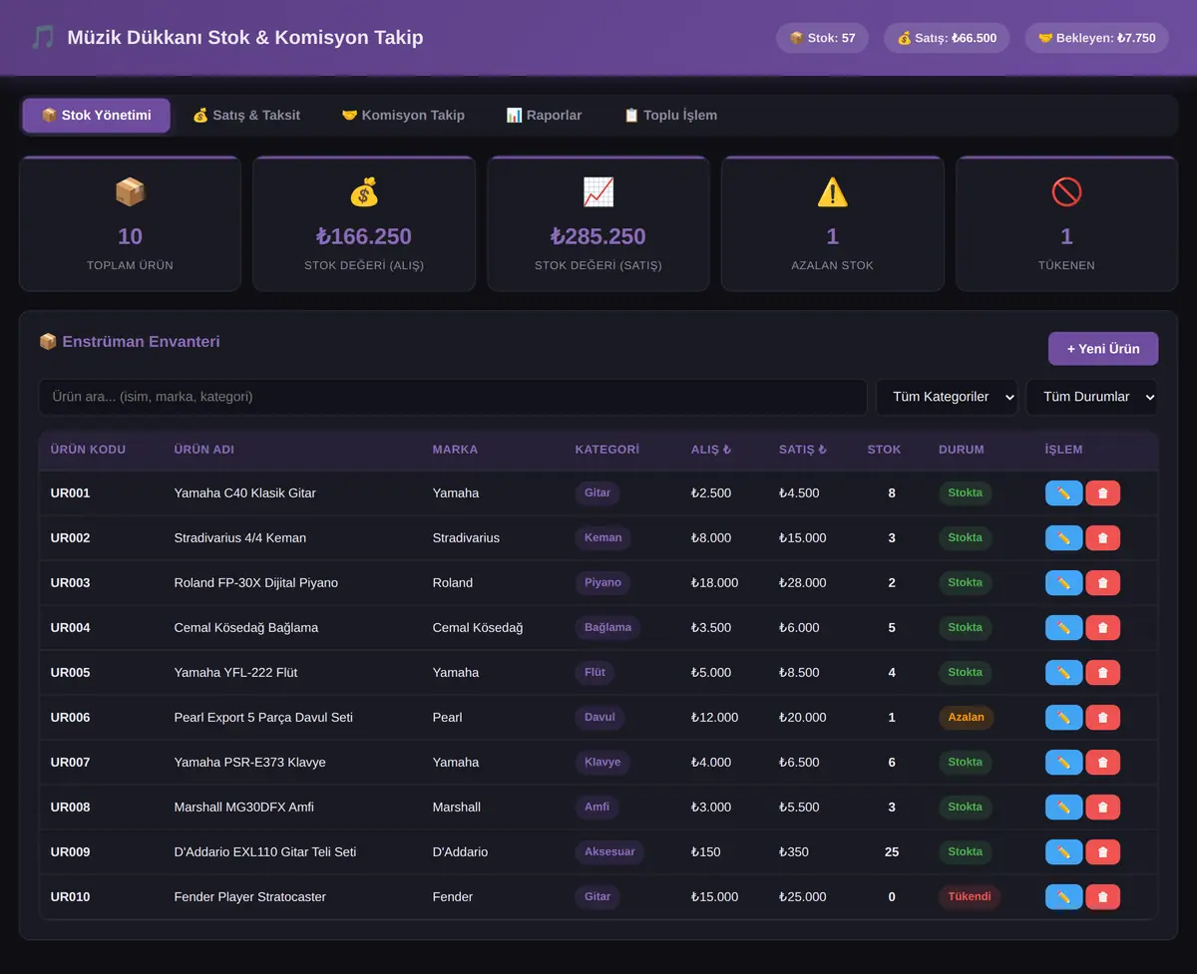Delete the D'Addario EXL110 Gitar Teli Seti

1102,852
